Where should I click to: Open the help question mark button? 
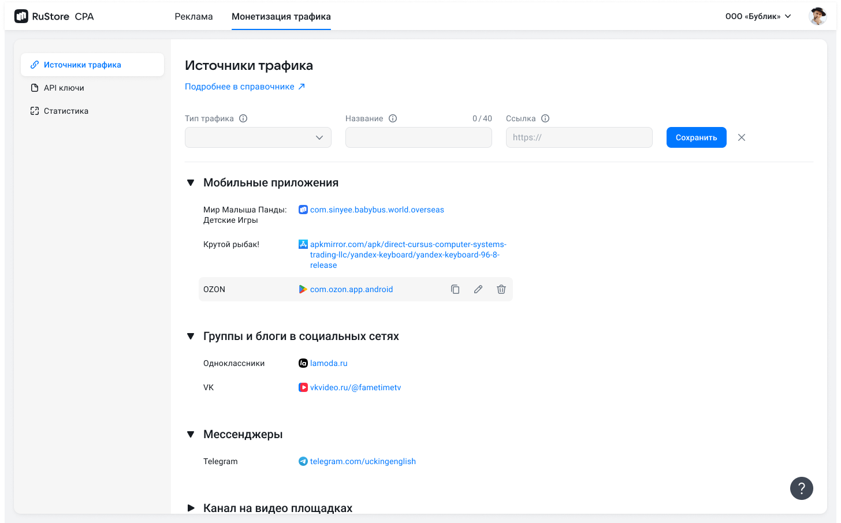coord(801,488)
